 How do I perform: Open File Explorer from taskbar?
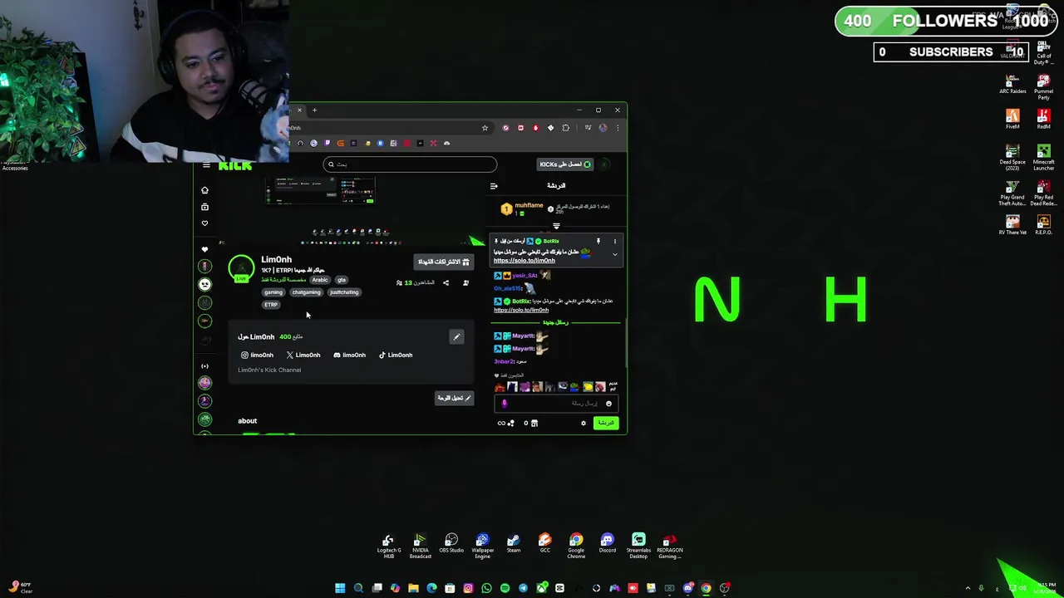click(413, 588)
